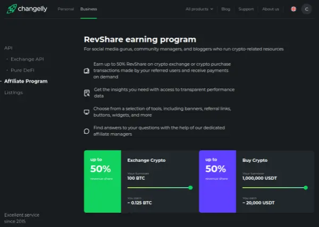319x227 pixels.
Task: Open the language flag selector
Action: [293, 9]
